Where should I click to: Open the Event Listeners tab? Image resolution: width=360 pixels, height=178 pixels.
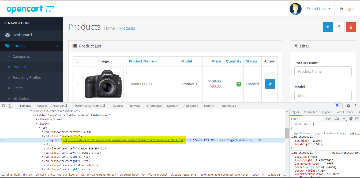[345, 112]
